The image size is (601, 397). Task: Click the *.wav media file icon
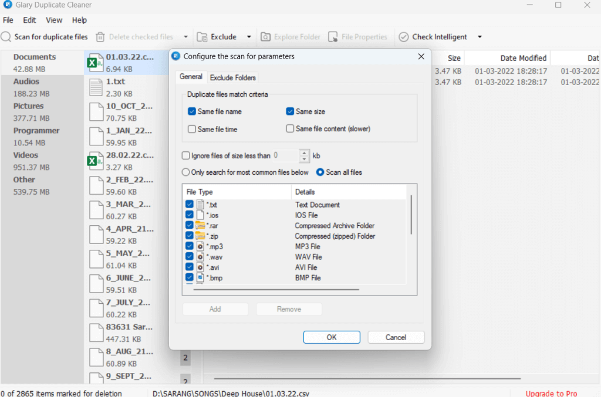tap(200, 256)
